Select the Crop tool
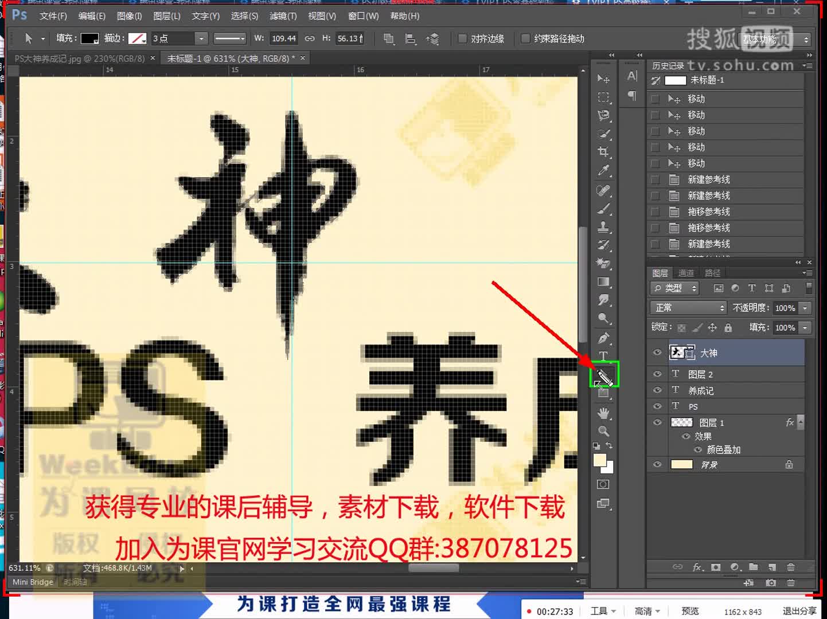Screen dimensions: 827x619 coord(603,152)
